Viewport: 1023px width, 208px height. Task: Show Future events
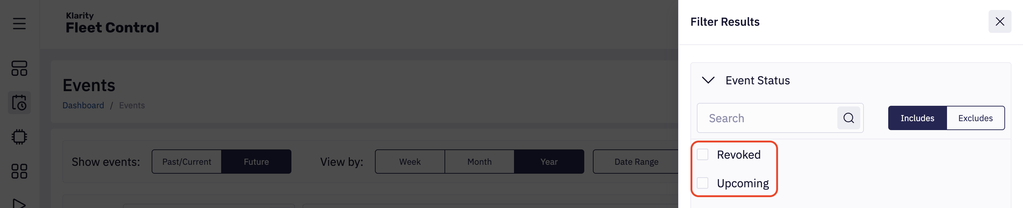256,162
